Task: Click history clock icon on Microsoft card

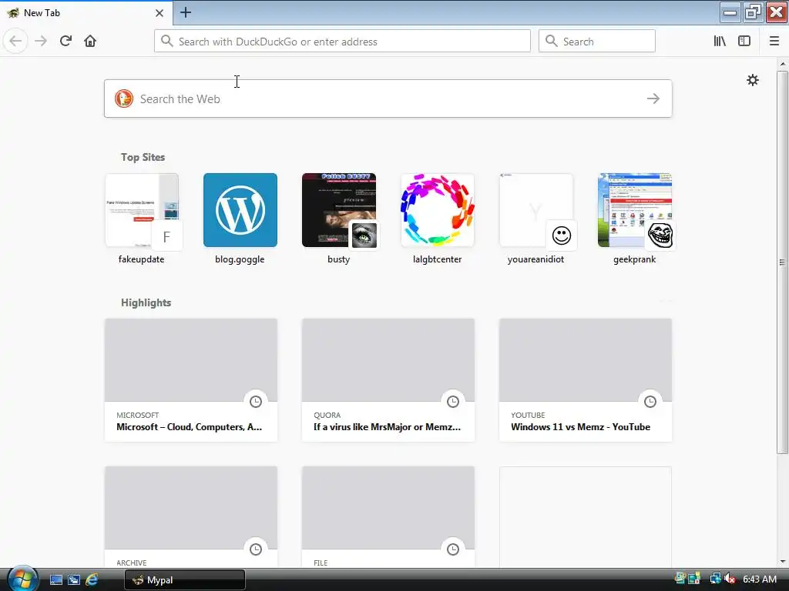Action: tap(256, 401)
